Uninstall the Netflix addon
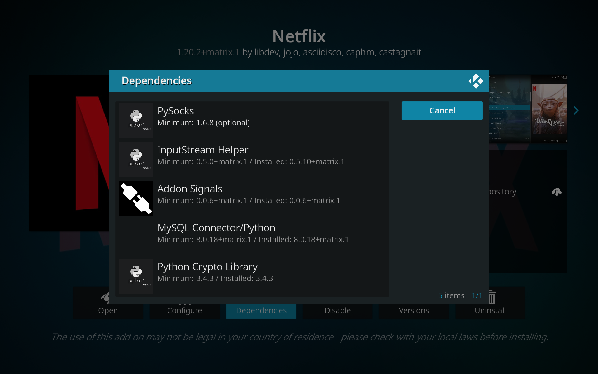The height and width of the screenshot is (374, 598). coord(491,310)
